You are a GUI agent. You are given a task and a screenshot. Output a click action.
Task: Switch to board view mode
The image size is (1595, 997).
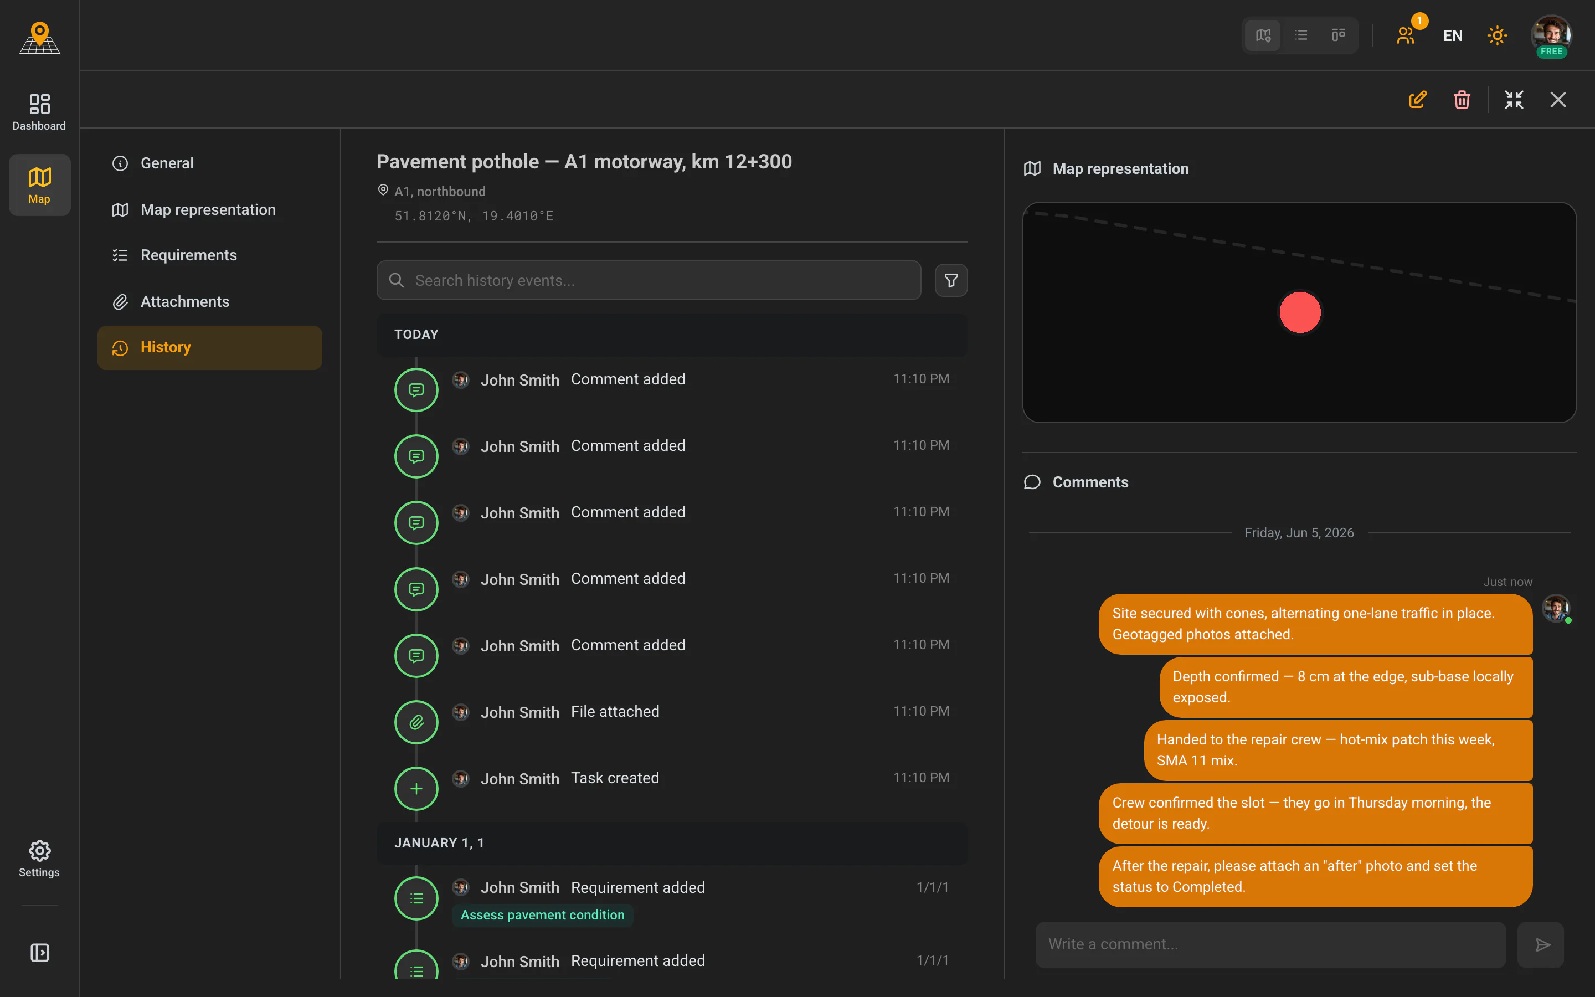(x=1338, y=35)
